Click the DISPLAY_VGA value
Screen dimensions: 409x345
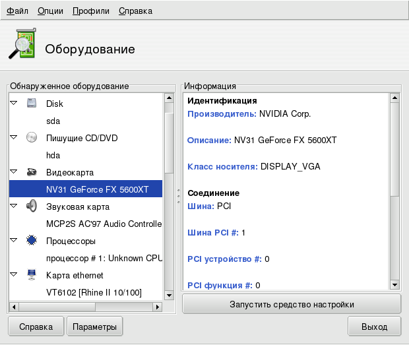click(290, 167)
